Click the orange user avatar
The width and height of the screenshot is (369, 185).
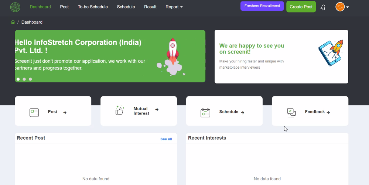340,7
